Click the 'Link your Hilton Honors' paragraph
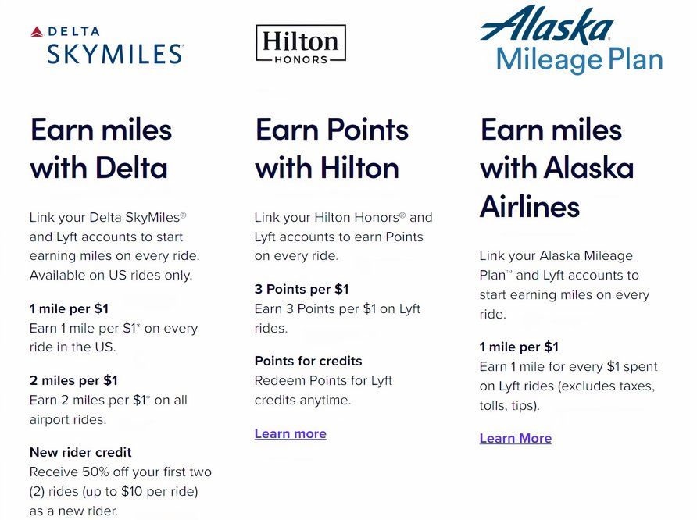The width and height of the screenshot is (697, 520). coord(343,237)
